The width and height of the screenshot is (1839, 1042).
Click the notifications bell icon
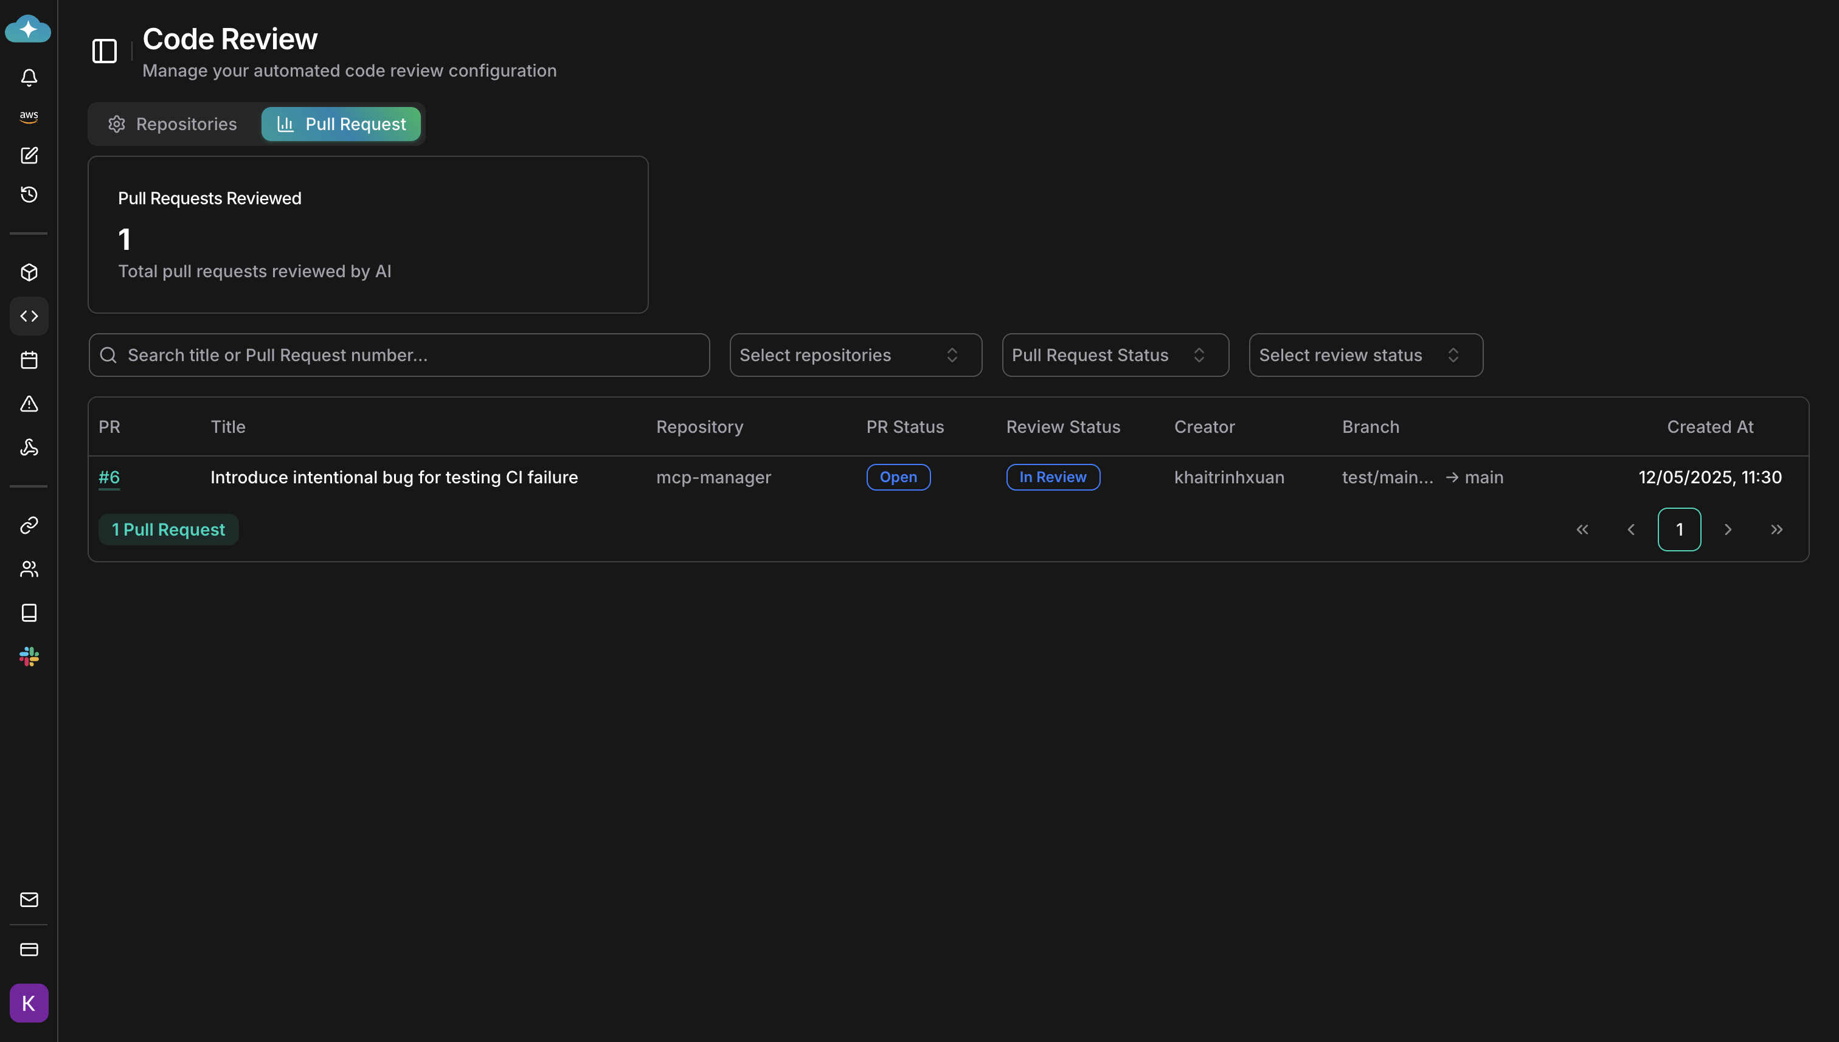click(29, 77)
